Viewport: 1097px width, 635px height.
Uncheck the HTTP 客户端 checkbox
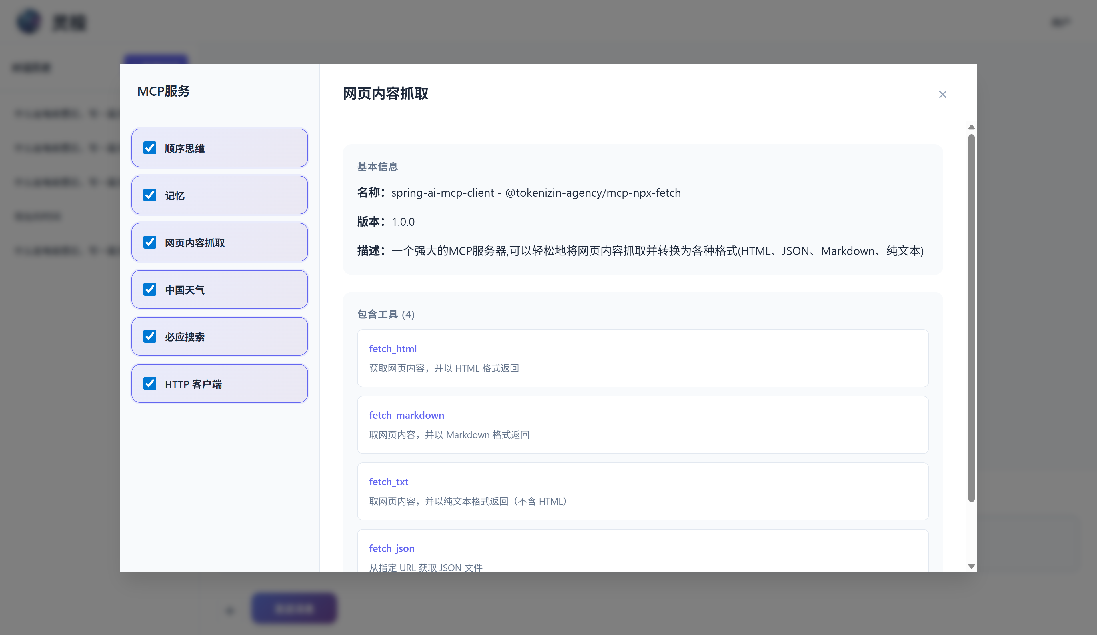pyautogui.click(x=150, y=383)
